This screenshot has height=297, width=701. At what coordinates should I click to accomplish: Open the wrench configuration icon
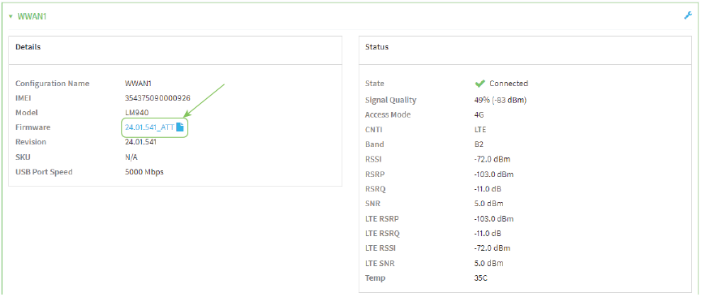(x=688, y=15)
